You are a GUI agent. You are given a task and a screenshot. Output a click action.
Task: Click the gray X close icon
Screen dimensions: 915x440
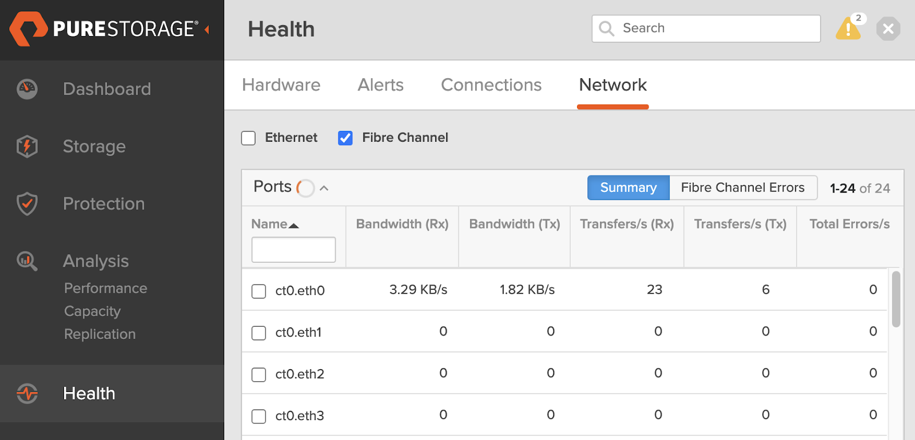tap(888, 29)
